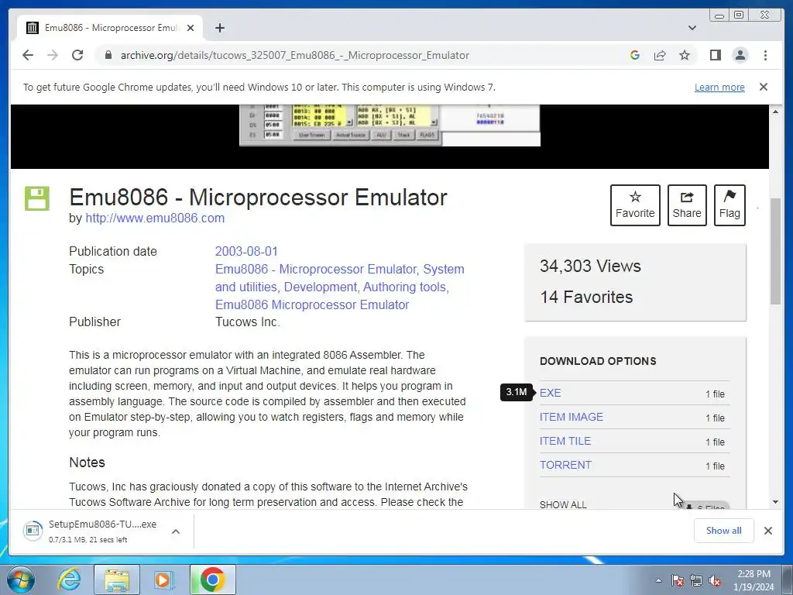Flag this item with the Flag button
The image size is (793, 595).
(x=729, y=205)
